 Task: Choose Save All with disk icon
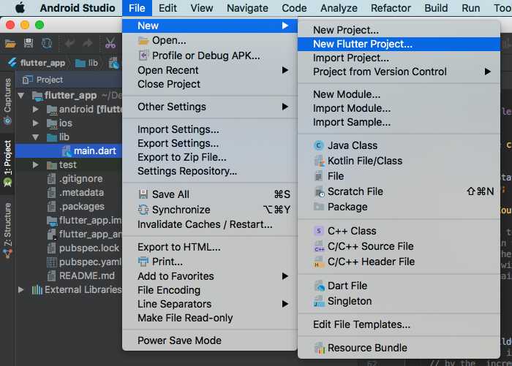[x=209, y=194]
